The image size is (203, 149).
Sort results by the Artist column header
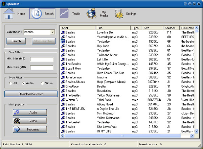coord(78,28)
